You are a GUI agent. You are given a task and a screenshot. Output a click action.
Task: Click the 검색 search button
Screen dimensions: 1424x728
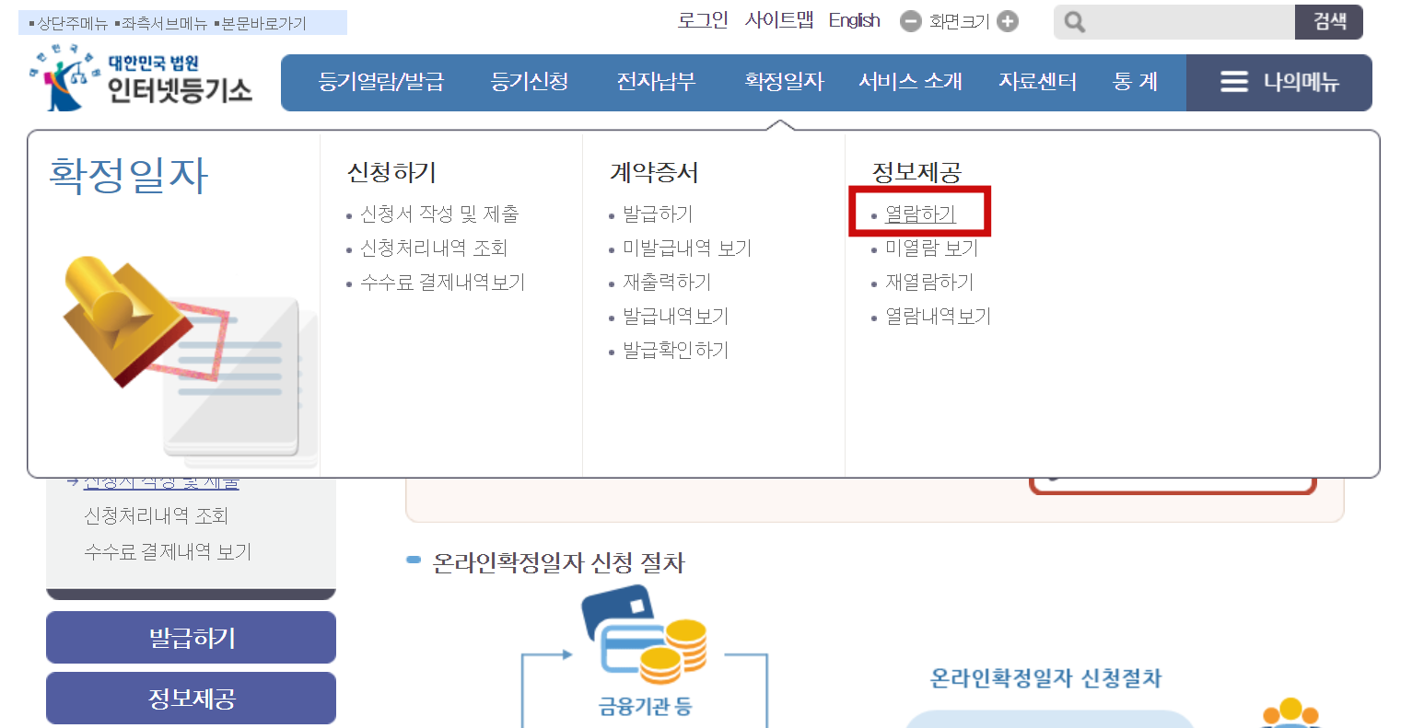click(x=1329, y=22)
